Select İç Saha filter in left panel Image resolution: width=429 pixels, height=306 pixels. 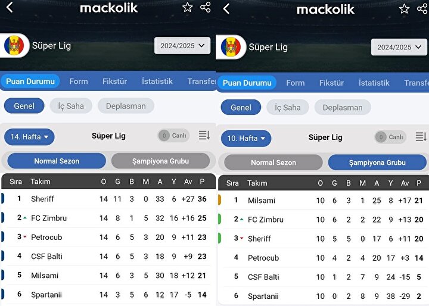pyautogui.click(x=71, y=106)
